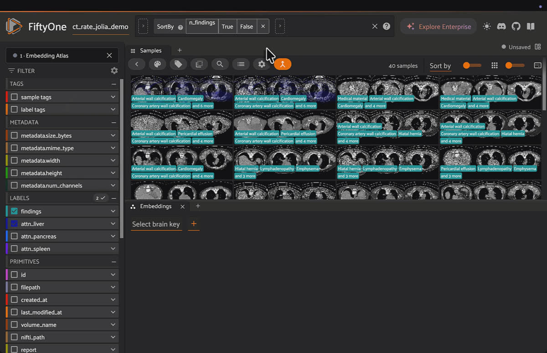This screenshot has height=353, width=547.
Task: Uncheck the findings label checkbox
Action: coord(15,211)
